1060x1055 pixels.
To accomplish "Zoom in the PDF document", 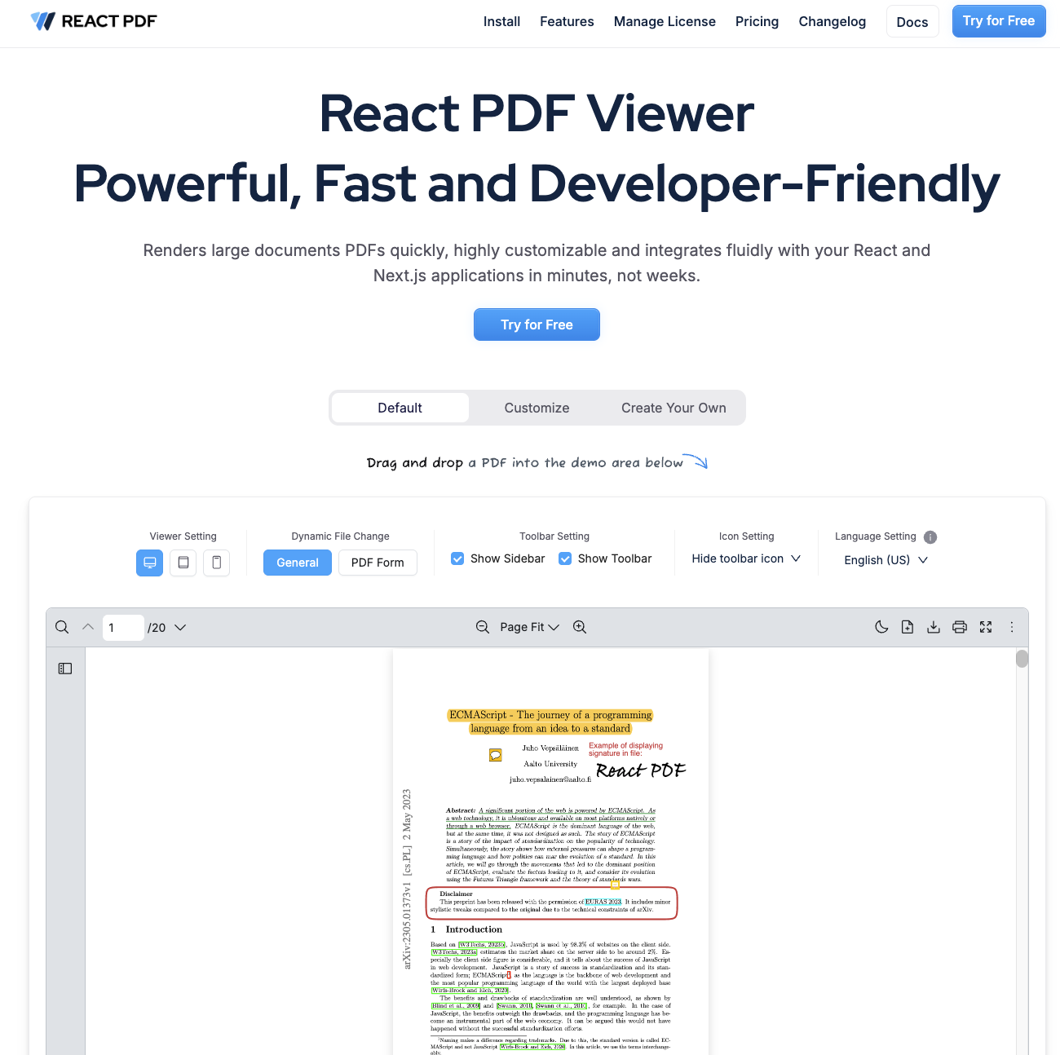I will (x=580, y=627).
